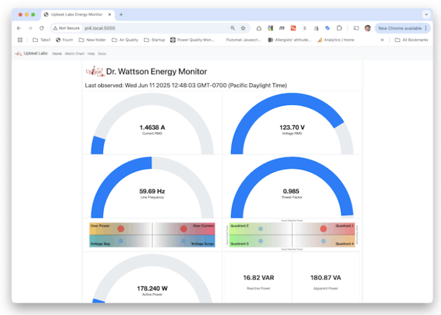Open a new tab with plus button
The width and height of the screenshot is (441, 315).
coord(121,14)
